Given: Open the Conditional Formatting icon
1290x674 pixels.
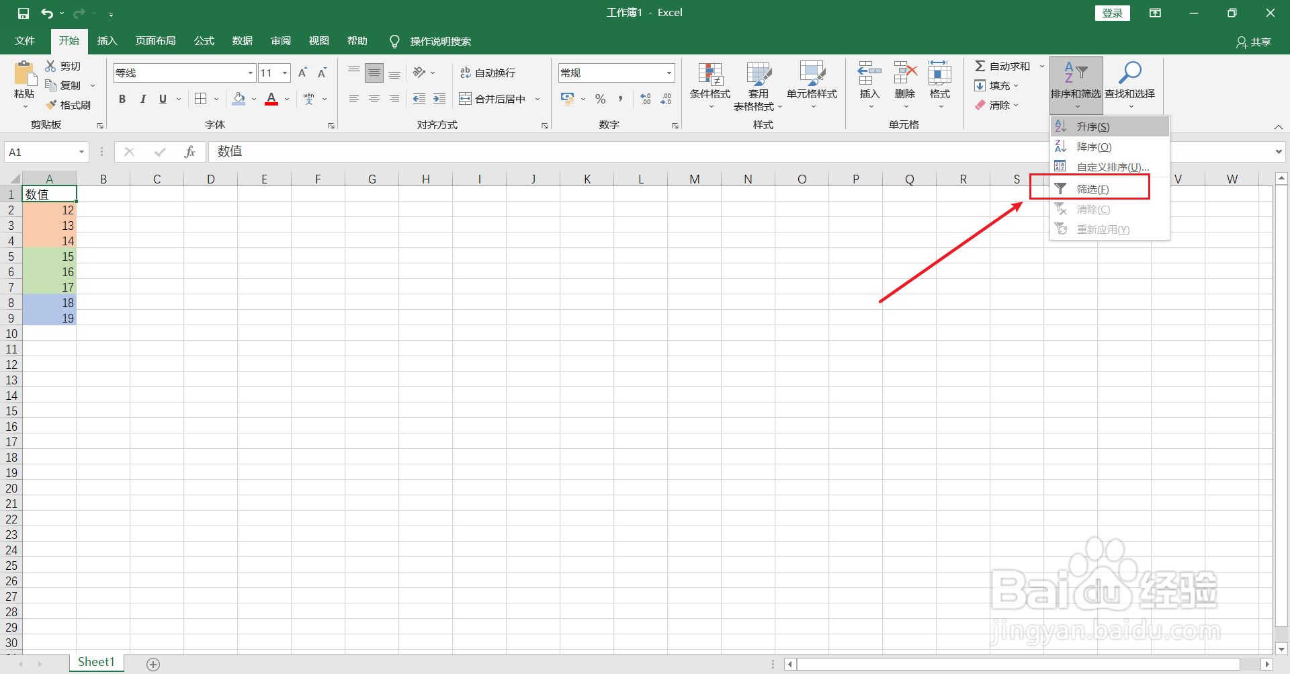Looking at the screenshot, I should click(710, 74).
